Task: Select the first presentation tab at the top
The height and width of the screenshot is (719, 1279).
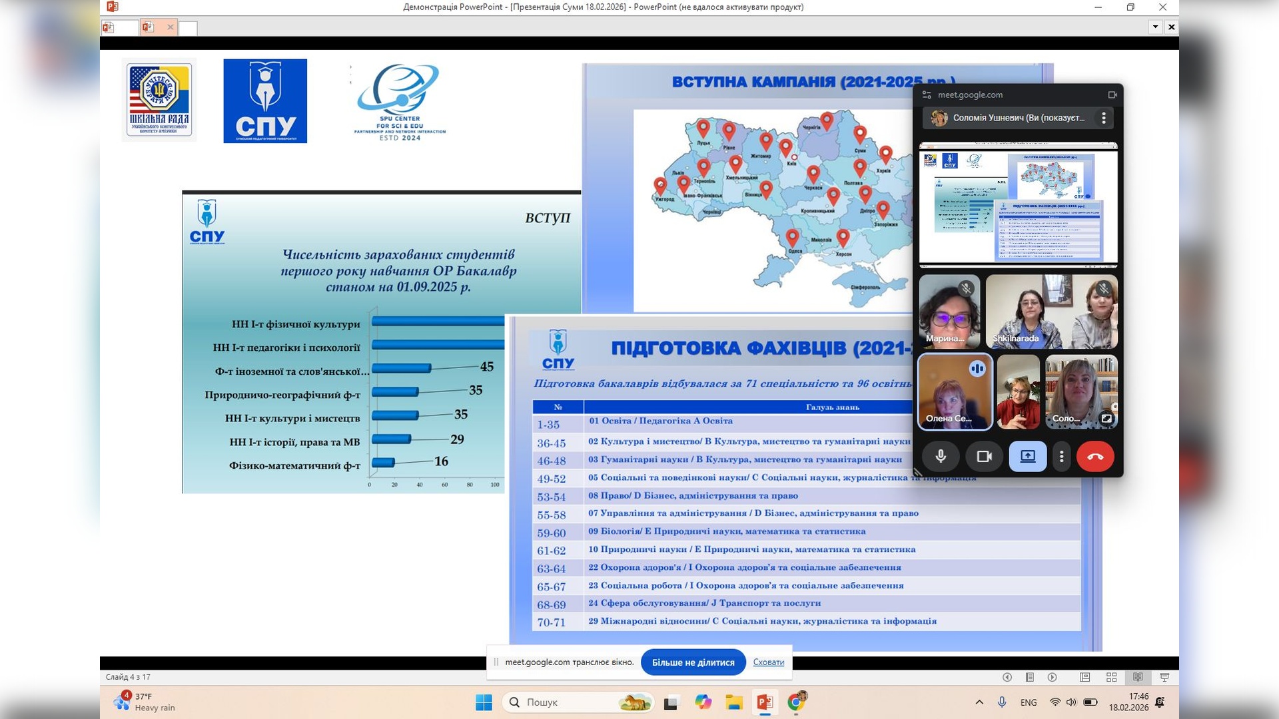Action: tap(119, 27)
